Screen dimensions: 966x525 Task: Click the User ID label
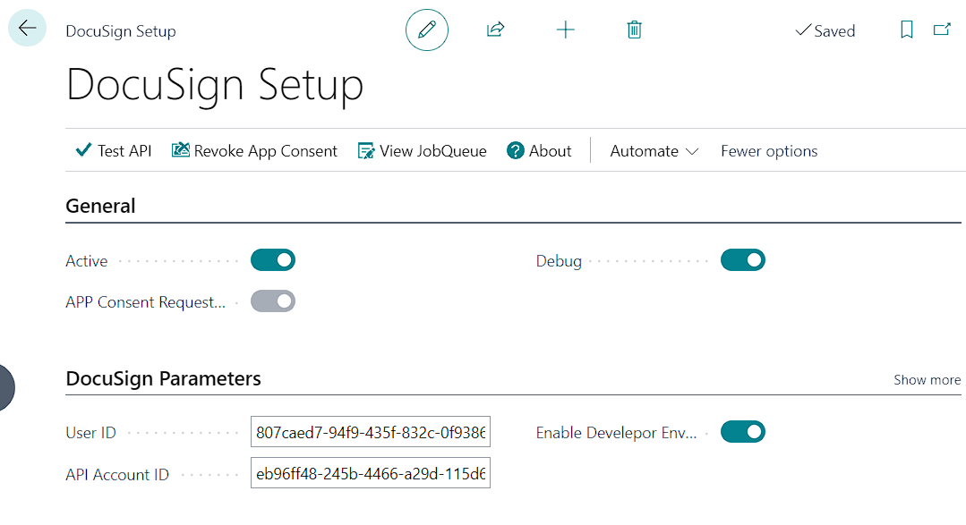click(90, 433)
